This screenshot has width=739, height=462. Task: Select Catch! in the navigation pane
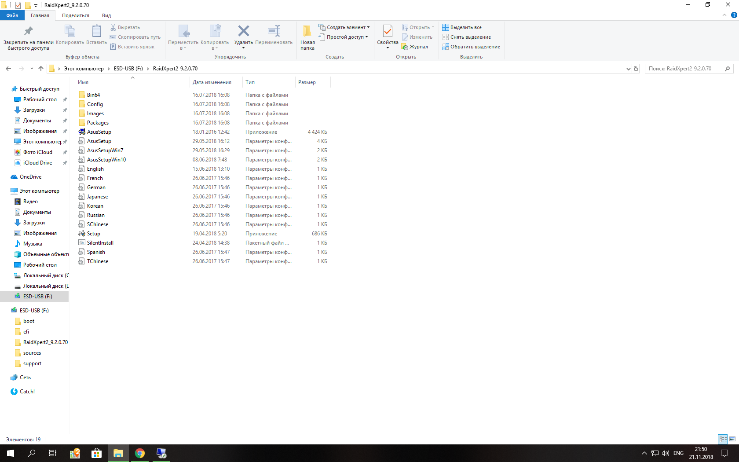coord(27,392)
